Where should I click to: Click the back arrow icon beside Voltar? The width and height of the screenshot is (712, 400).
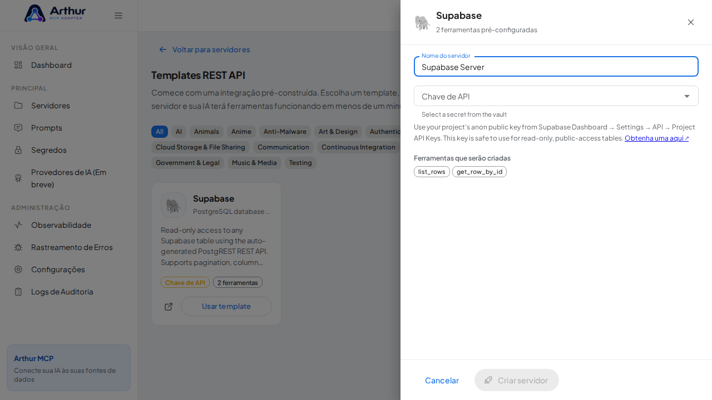[x=163, y=49]
